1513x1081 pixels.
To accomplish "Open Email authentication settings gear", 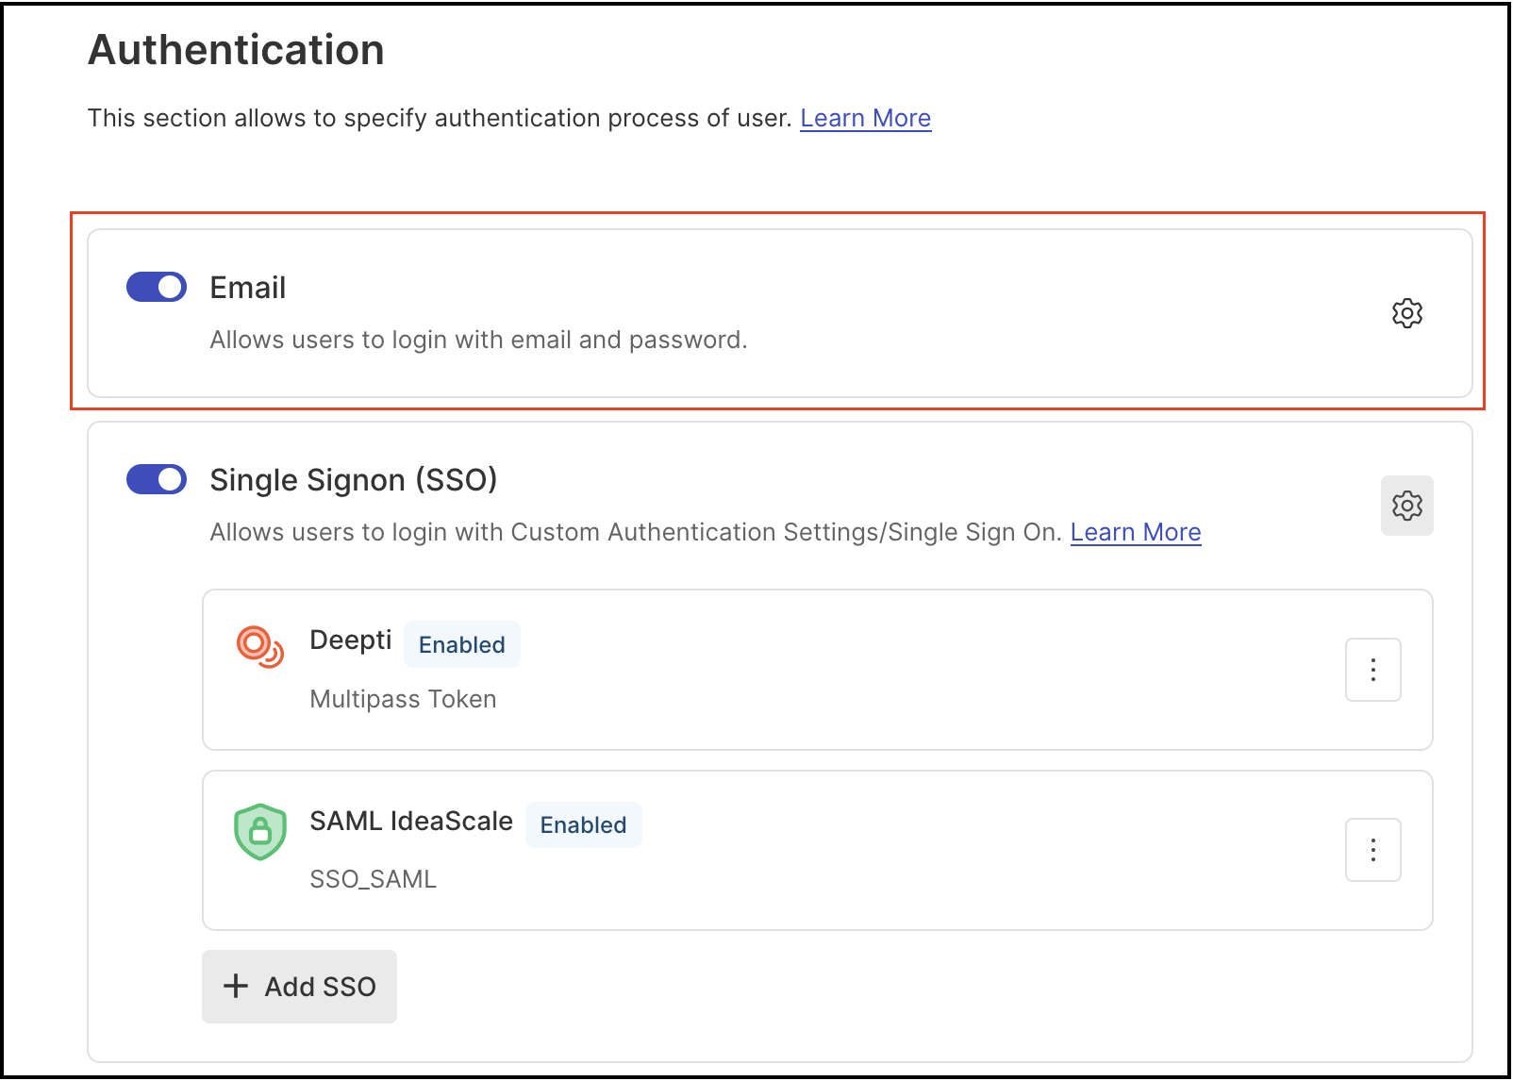I will [x=1406, y=313].
